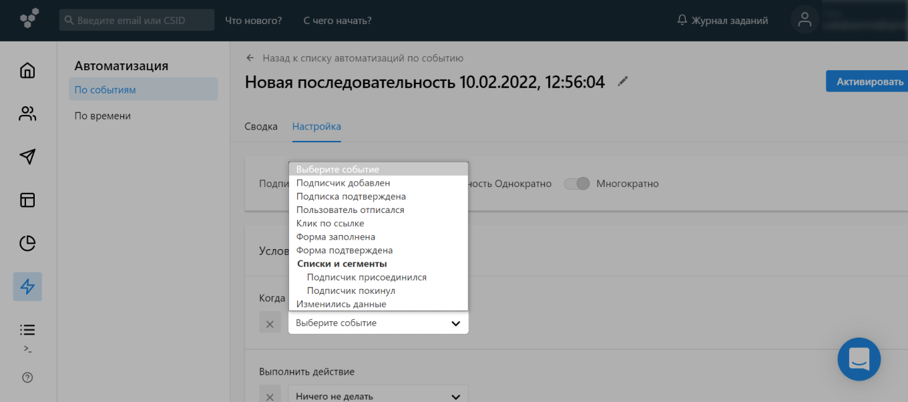This screenshot has height=402, width=908.
Task: Remove the condition using the X icon
Action: [x=270, y=323]
